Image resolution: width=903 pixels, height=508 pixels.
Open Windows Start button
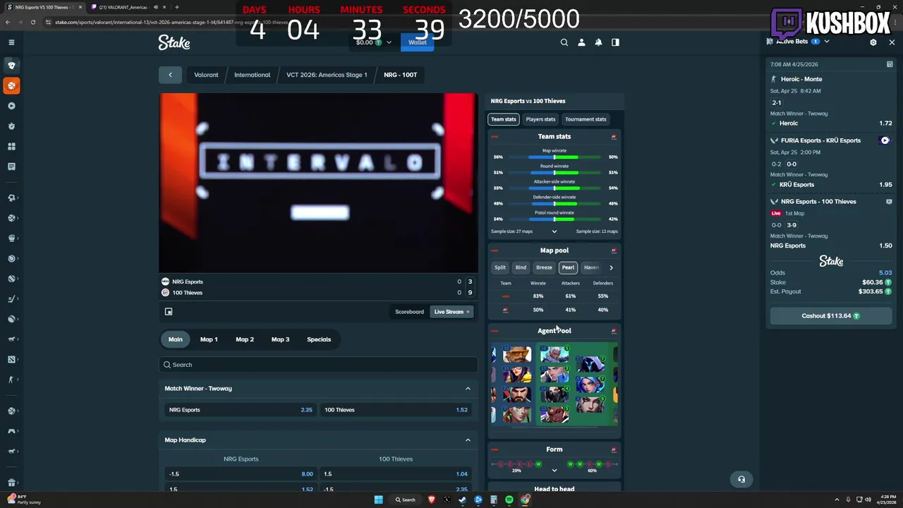[x=379, y=500]
